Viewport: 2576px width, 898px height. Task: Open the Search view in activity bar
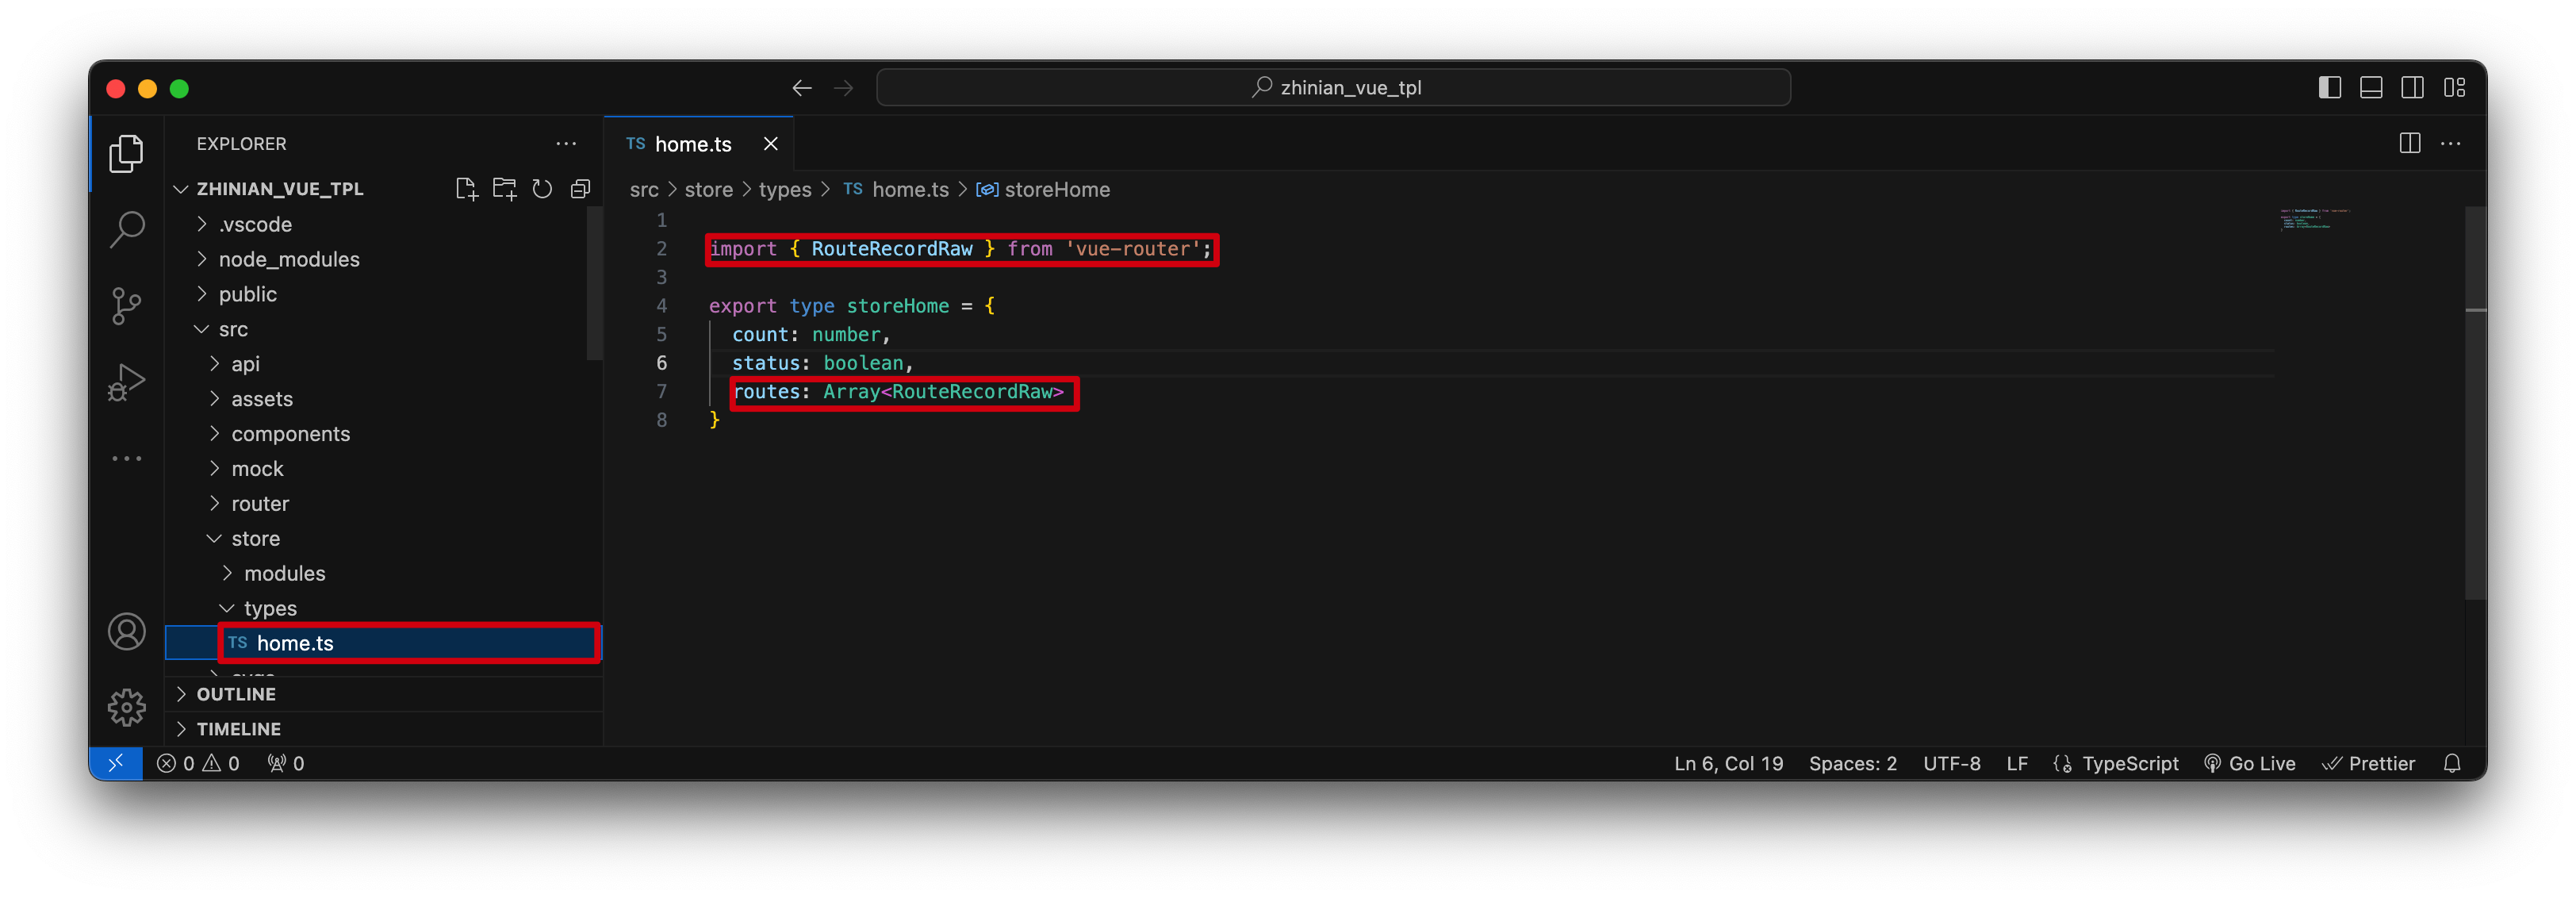[126, 229]
